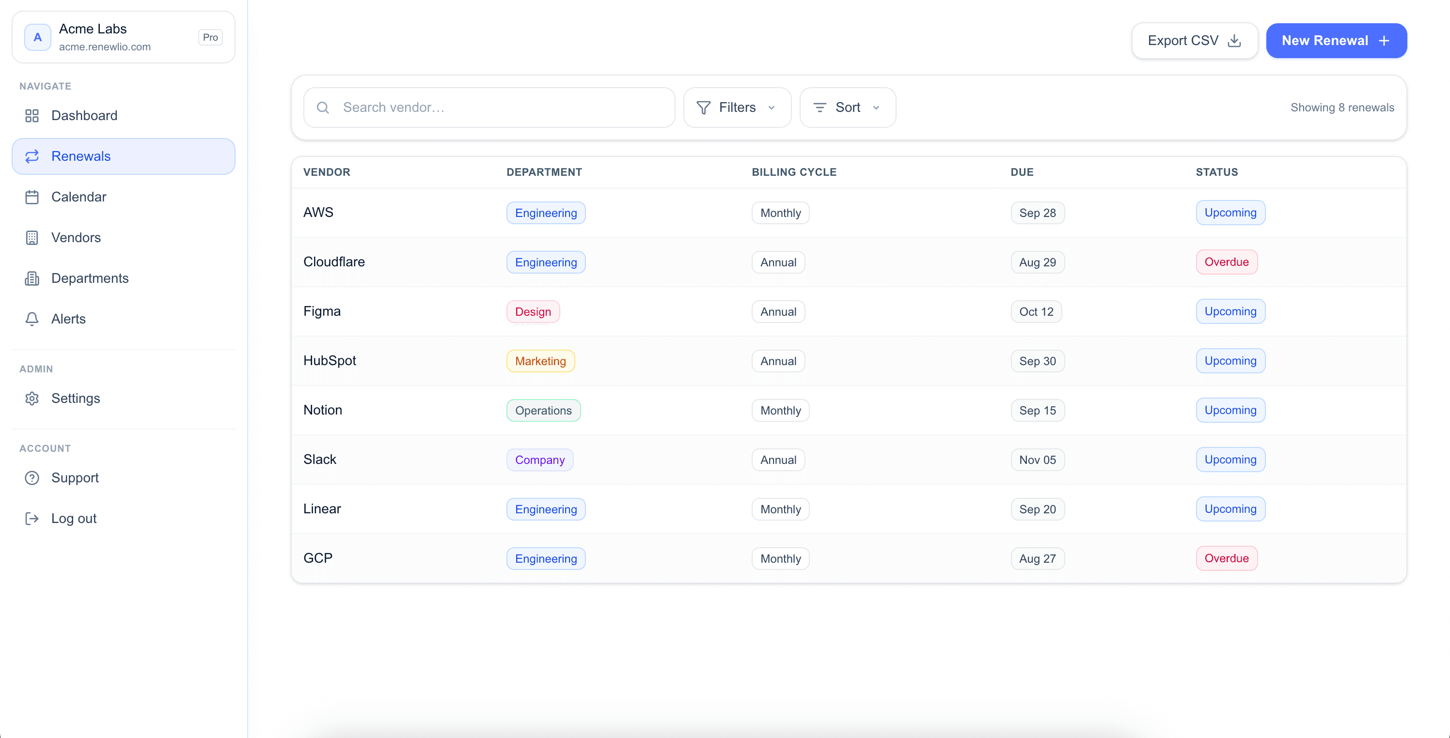This screenshot has height=738, width=1450.
Task: Click the Operations tag on Notion row
Action: point(543,411)
